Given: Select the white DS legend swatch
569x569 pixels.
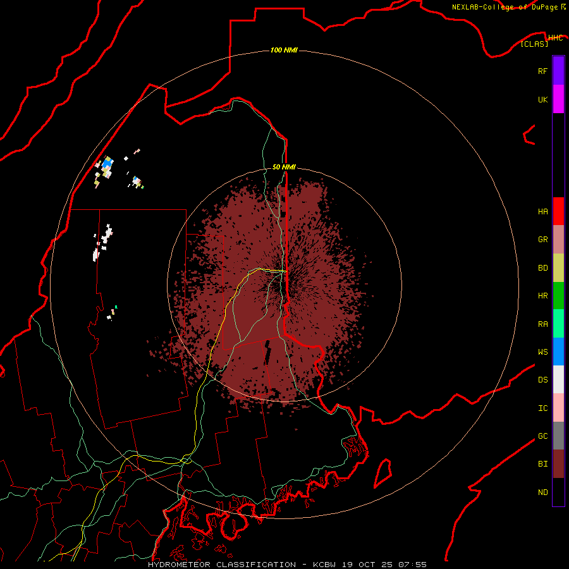Looking at the screenshot, I should click(x=558, y=379).
